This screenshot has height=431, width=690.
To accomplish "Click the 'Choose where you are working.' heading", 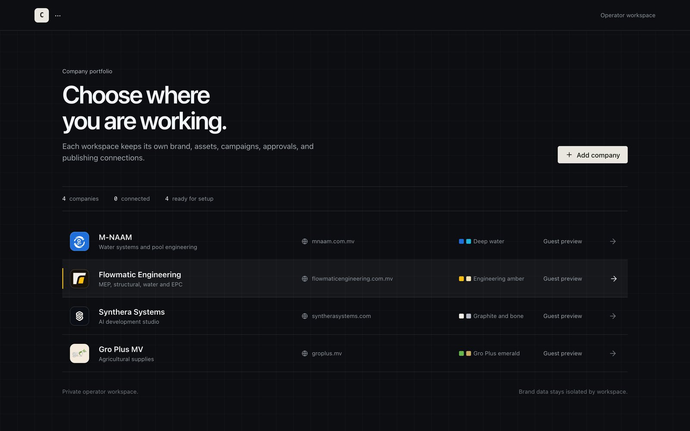I will pos(144,108).
